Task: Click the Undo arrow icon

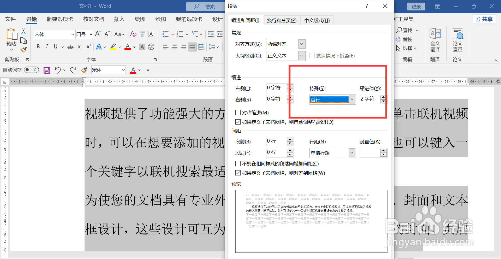Action: coord(58,70)
